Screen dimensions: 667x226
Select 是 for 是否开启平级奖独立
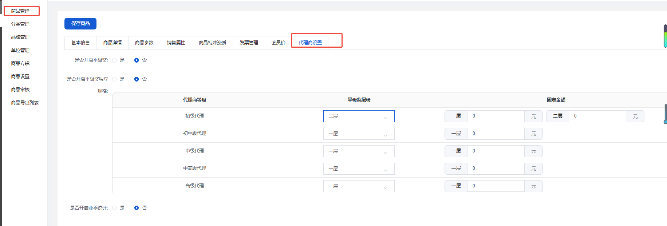point(115,79)
